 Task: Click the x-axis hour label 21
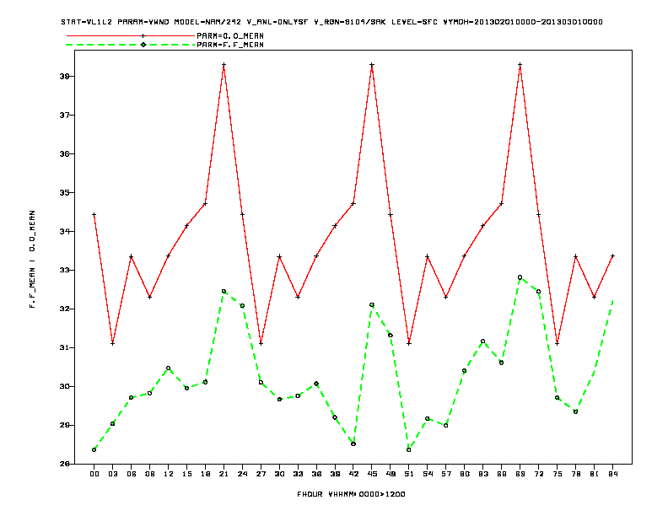click(224, 474)
